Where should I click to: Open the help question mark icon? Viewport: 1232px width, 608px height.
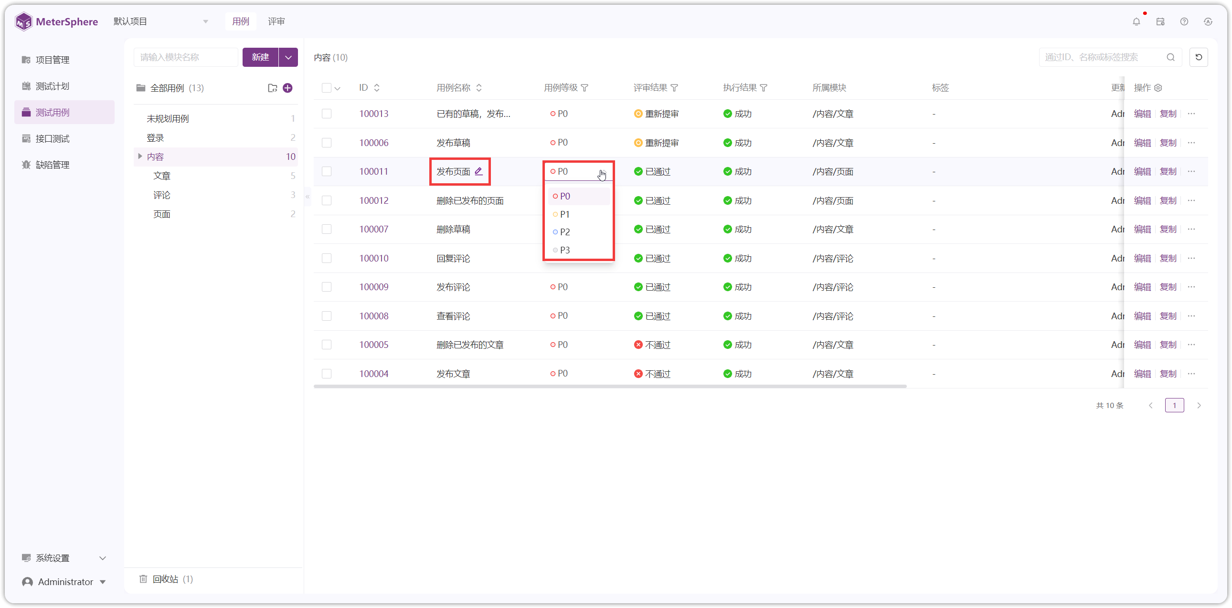point(1184,21)
